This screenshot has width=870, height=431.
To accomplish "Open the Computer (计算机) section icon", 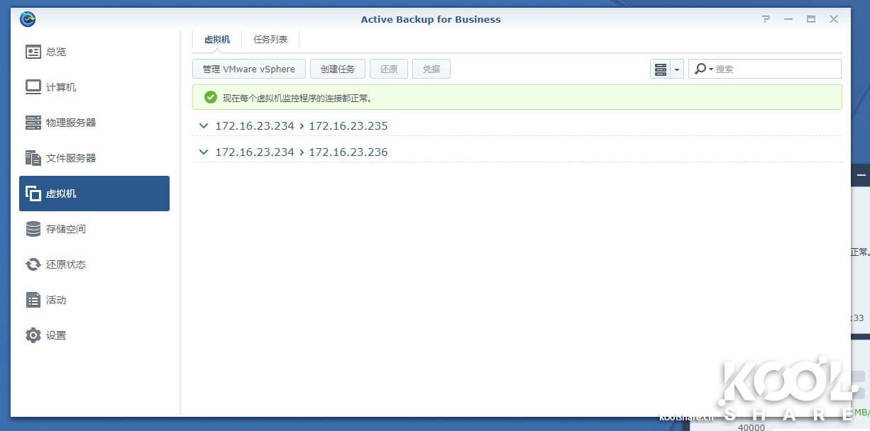I will pos(33,87).
